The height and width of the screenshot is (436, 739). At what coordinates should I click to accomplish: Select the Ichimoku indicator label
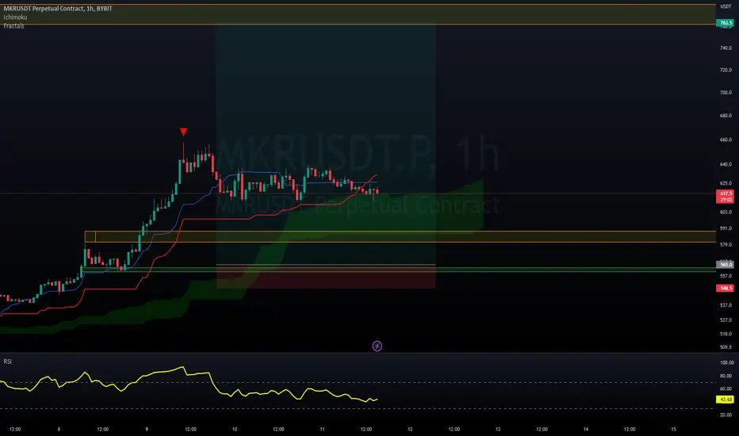(16, 17)
